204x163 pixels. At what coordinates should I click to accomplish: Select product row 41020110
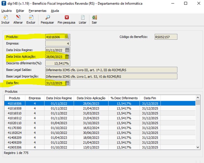tap(14, 123)
